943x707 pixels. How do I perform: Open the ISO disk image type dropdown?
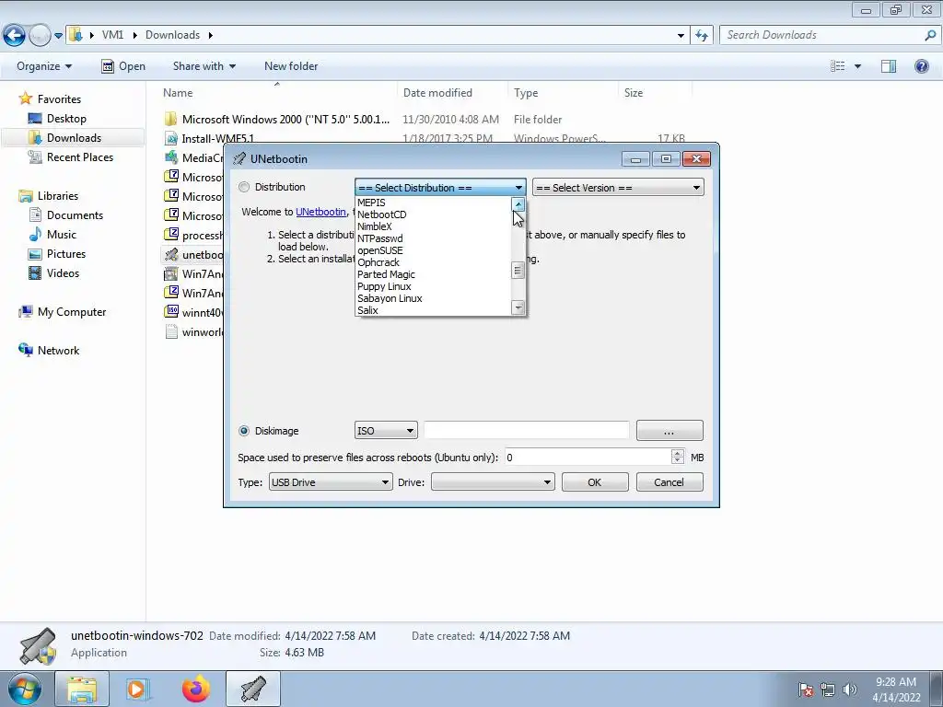click(x=386, y=431)
